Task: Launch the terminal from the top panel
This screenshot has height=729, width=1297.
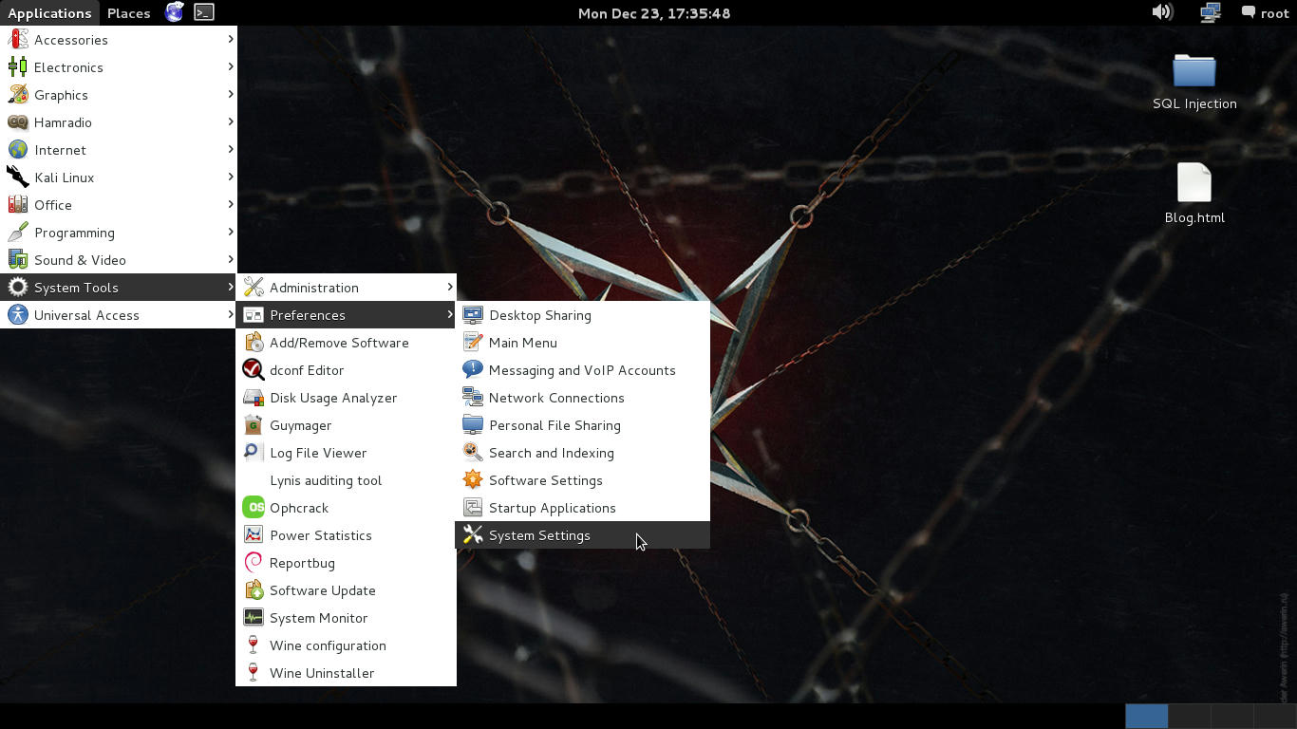Action: click(204, 12)
